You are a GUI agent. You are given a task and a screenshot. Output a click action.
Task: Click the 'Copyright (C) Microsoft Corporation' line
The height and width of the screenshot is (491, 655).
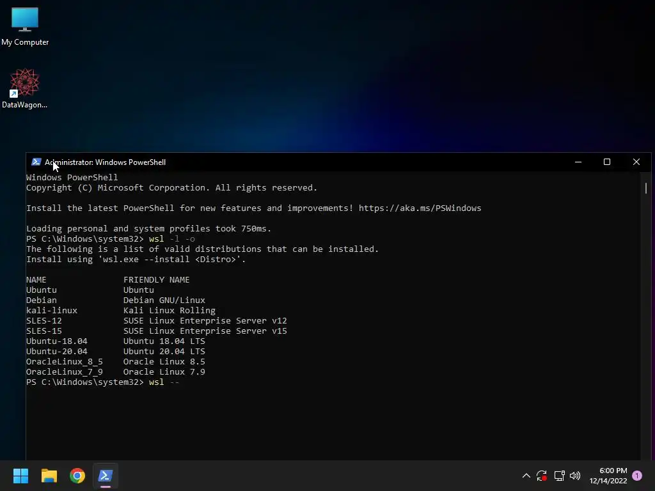click(171, 187)
